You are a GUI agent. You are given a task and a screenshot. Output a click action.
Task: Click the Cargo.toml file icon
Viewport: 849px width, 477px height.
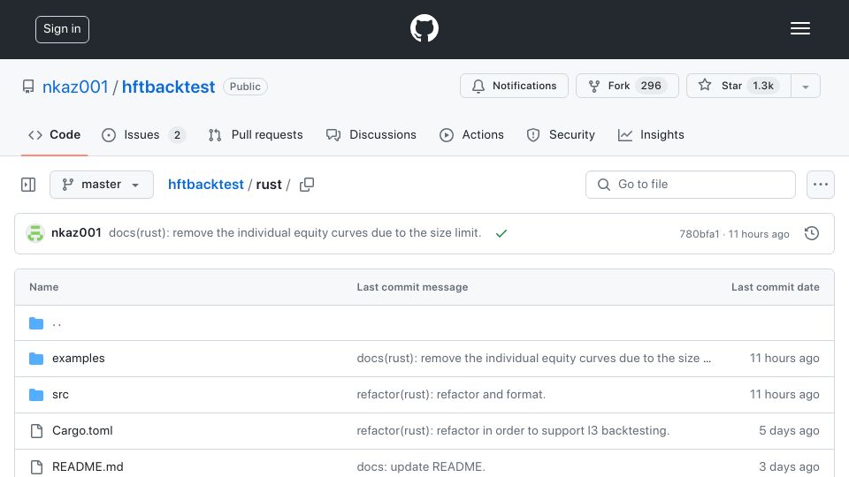36,431
